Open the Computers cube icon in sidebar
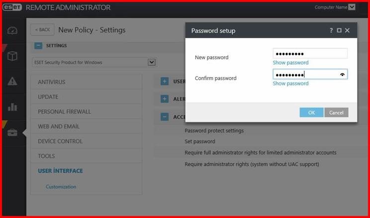 [12, 56]
